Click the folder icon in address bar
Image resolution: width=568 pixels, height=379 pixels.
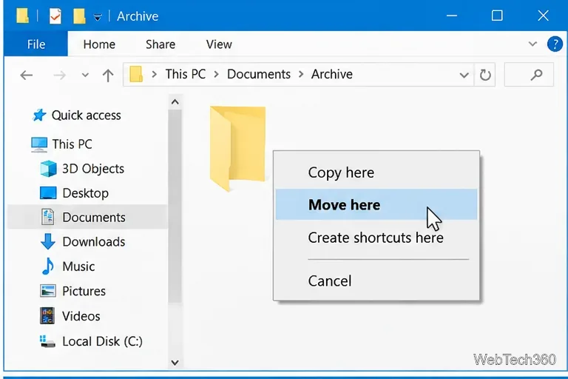click(136, 74)
